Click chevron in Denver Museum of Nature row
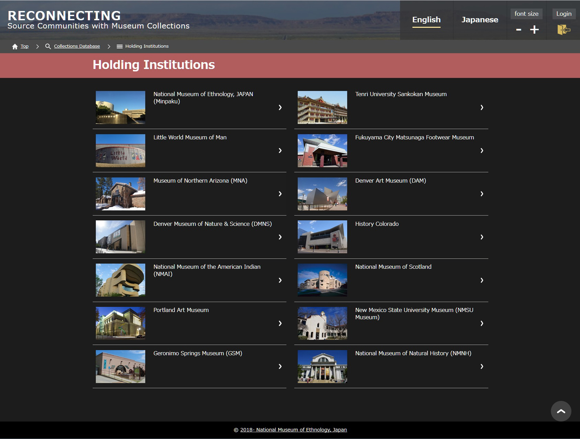This screenshot has width=580, height=439. [280, 237]
